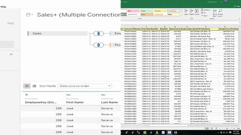Click the zoom out minus button in Excel
This screenshot has width=241, height=135.
tap(220, 129)
